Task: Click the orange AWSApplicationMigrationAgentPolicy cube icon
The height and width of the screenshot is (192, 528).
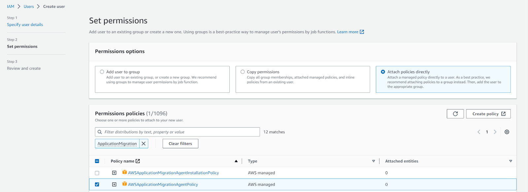Action: pos(124,184)
